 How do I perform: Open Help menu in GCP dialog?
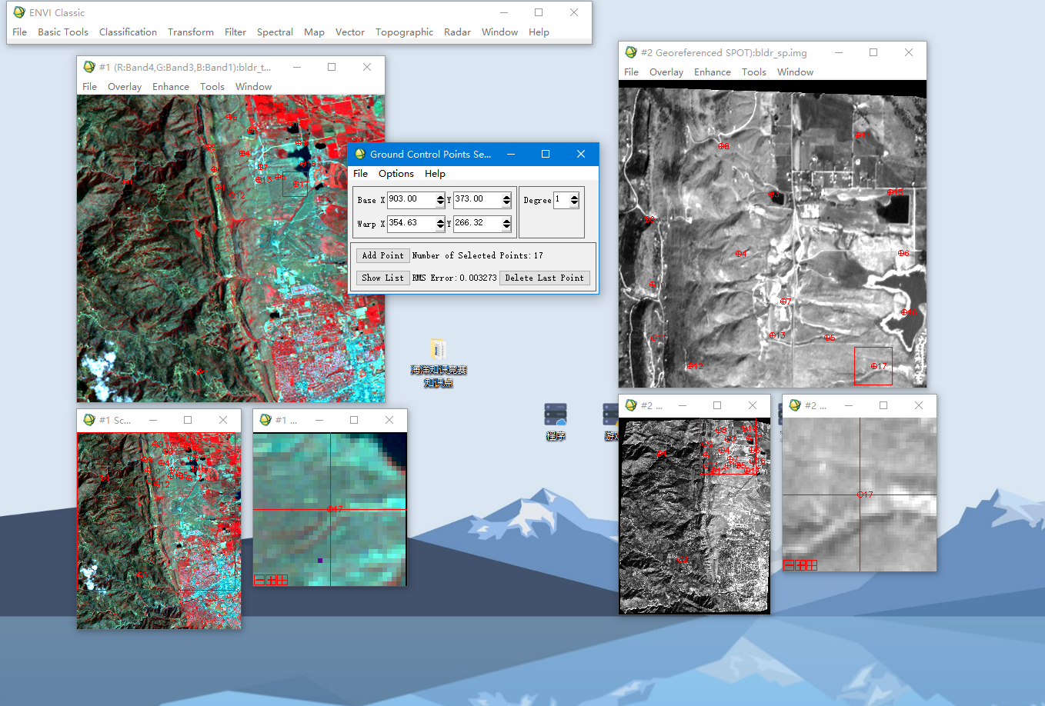(435, 174)
